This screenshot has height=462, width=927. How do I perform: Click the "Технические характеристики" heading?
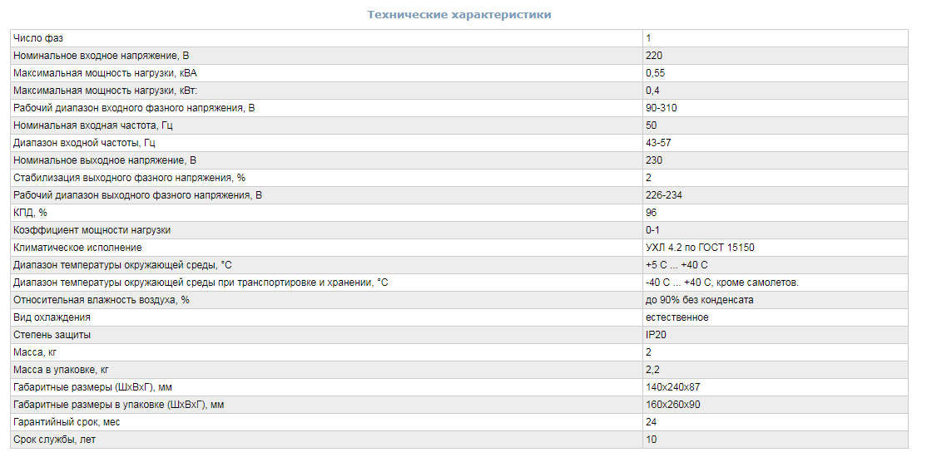tap(459, 14)
